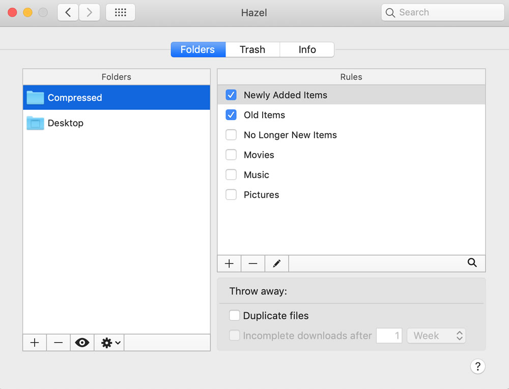
Task: Select the Compressed folder row
Action: point(117,98)
